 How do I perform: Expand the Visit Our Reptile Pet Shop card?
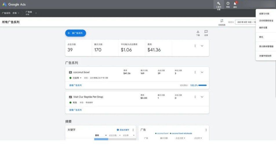click(x=202, y=97)
